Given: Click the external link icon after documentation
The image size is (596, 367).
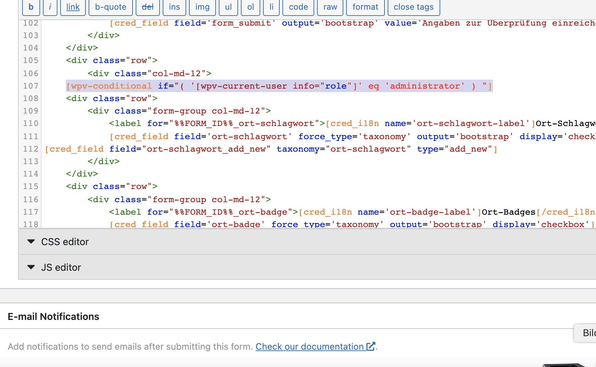Looking at the screenshot, I should tap(371, 346).
